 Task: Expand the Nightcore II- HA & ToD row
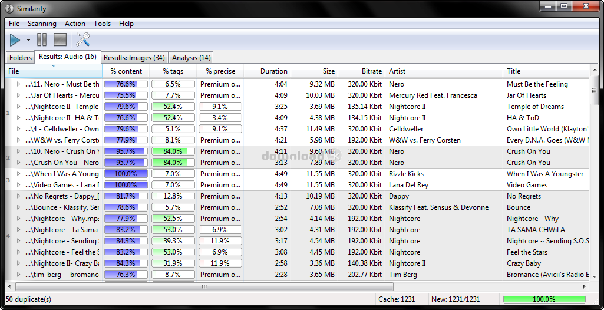18,117
